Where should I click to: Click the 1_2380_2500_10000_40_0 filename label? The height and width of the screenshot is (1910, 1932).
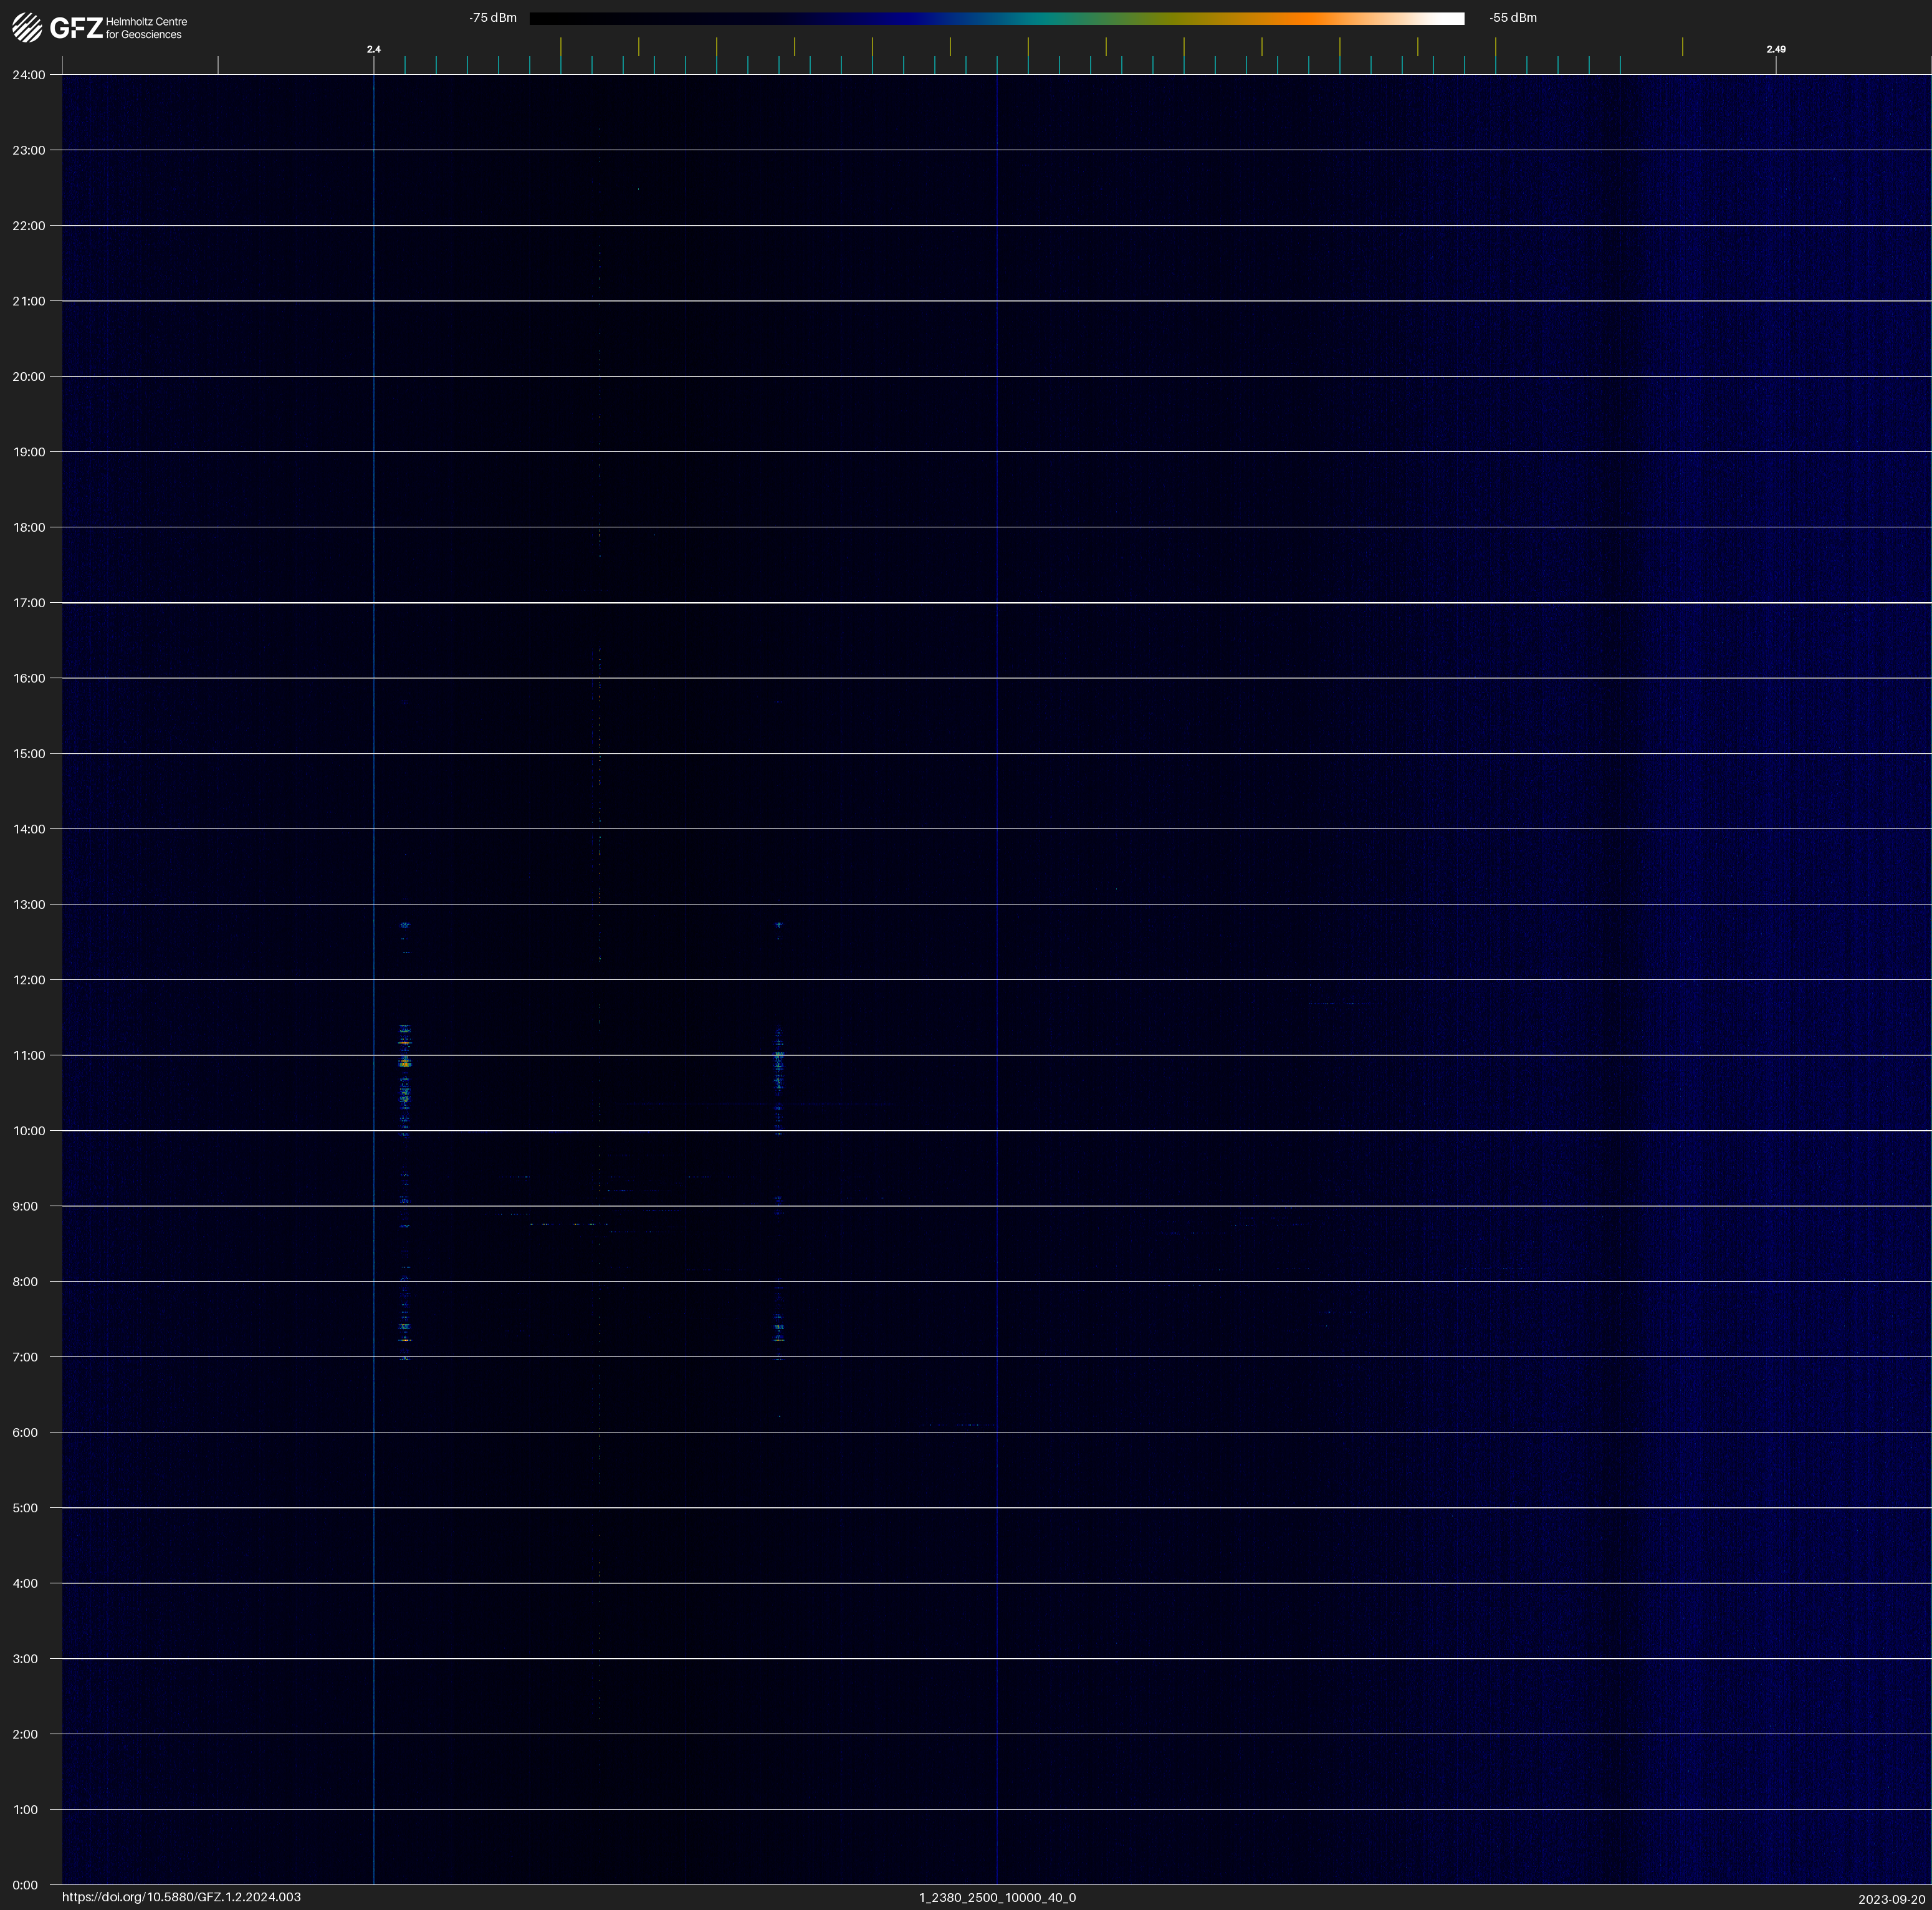[x=997, y=1897]
